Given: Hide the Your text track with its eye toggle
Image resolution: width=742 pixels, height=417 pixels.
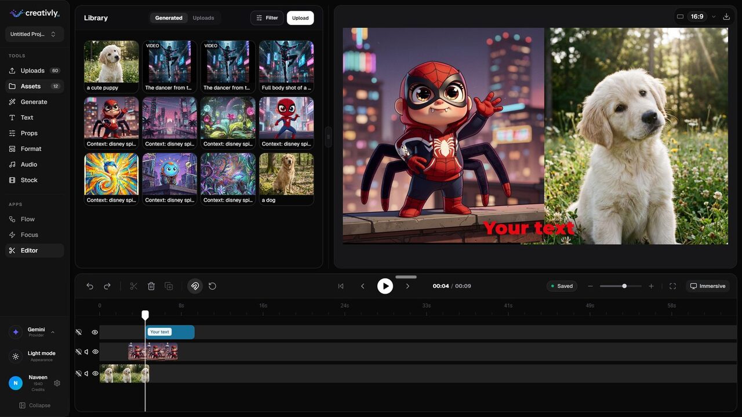Looking at the screenshot, I should click(x=94, y=332).
